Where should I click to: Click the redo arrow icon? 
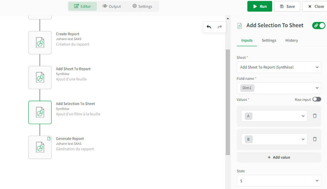point(220,27)
